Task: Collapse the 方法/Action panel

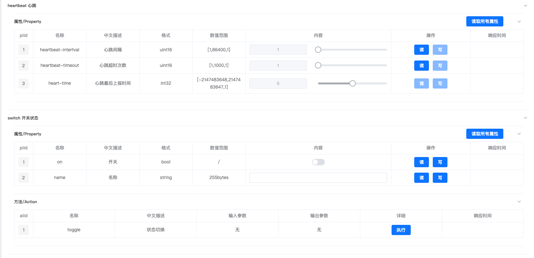Action: [x=519, y=202]
